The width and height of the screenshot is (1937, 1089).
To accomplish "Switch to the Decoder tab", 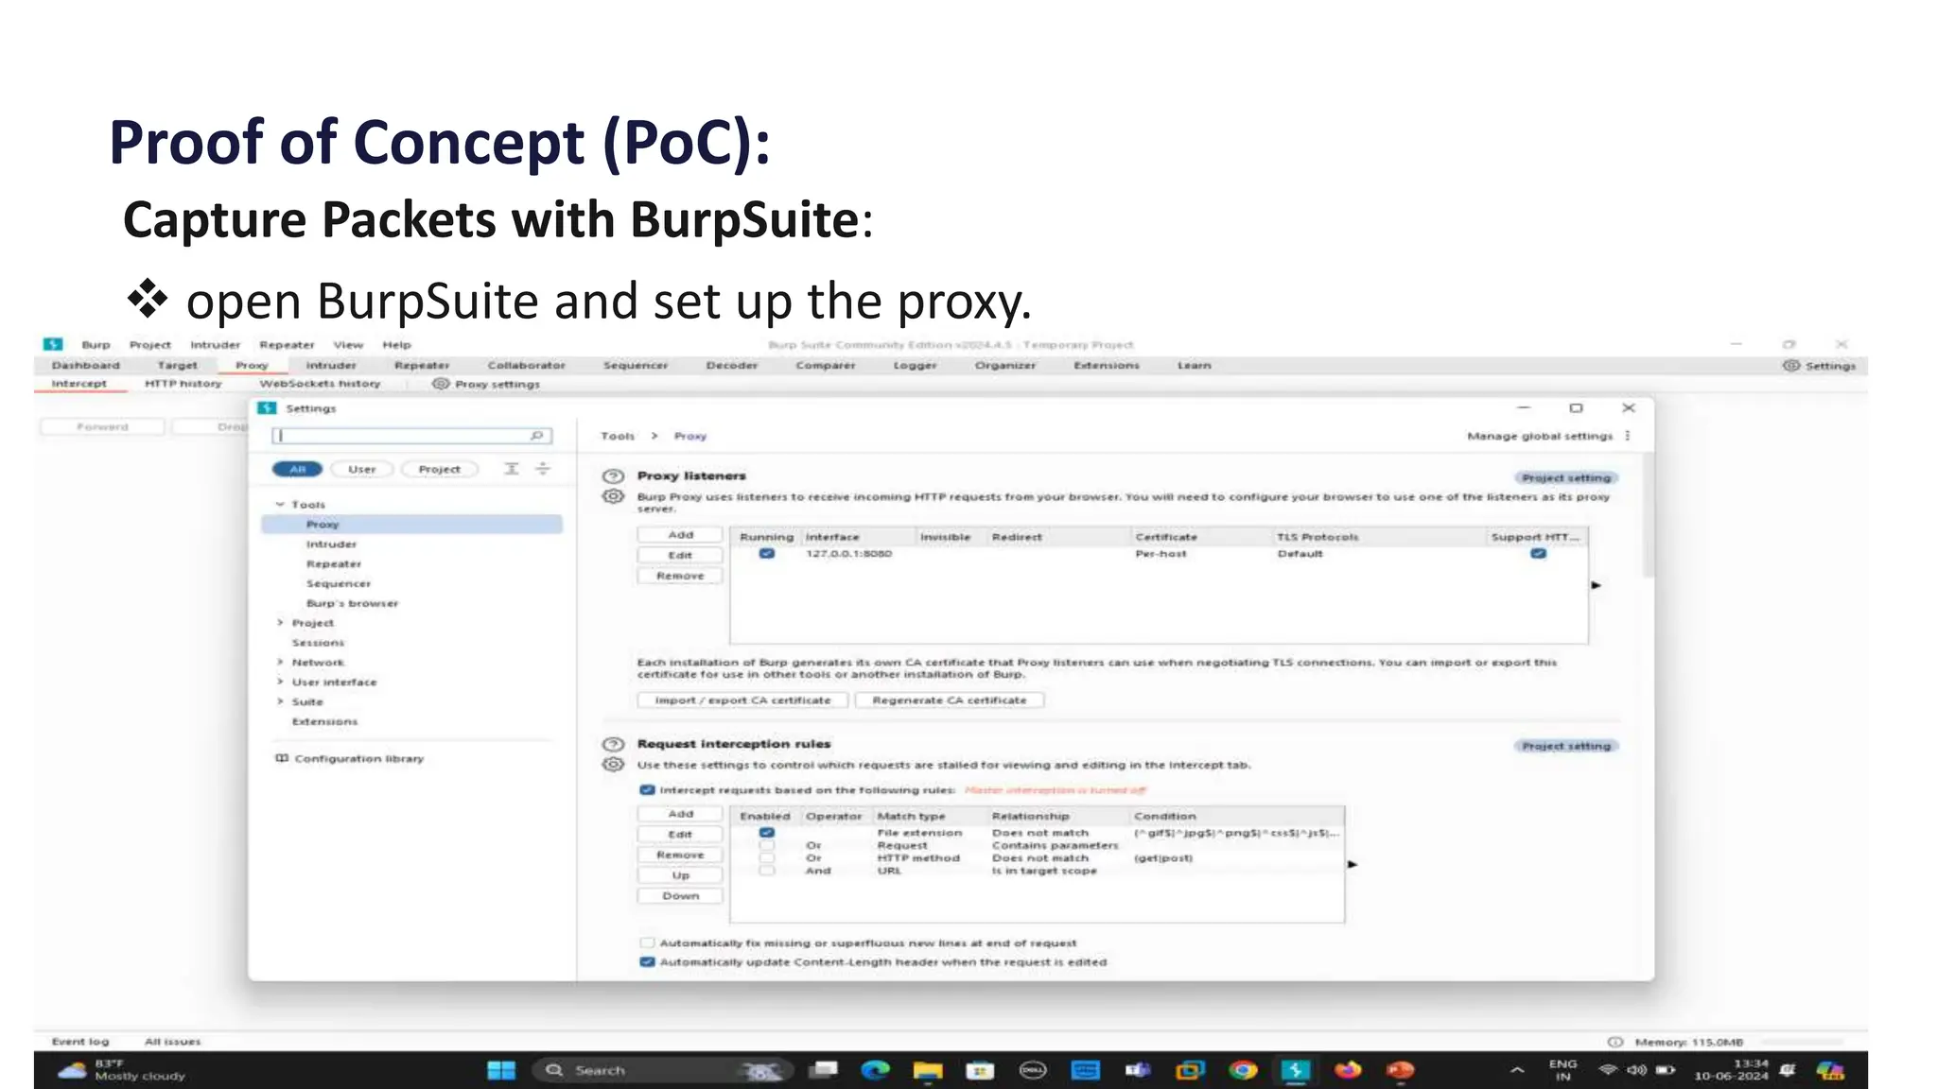I will [732, 365].
